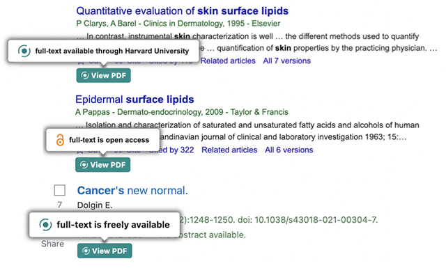Open the Cancer's new normal article
Image resolution: width=446 pixels, height=268 pixels.
pyautogui.click(x=132, y=191)
